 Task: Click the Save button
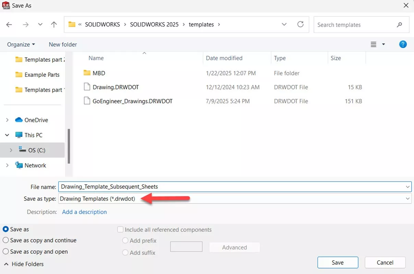pos(338,262)
